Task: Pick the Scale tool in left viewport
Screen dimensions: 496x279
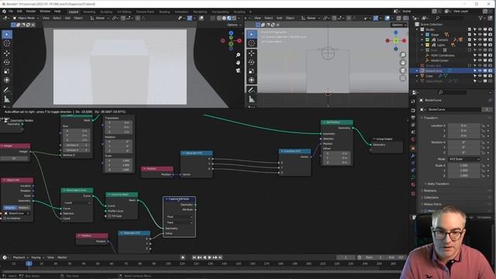Action: tap(7, 71)
